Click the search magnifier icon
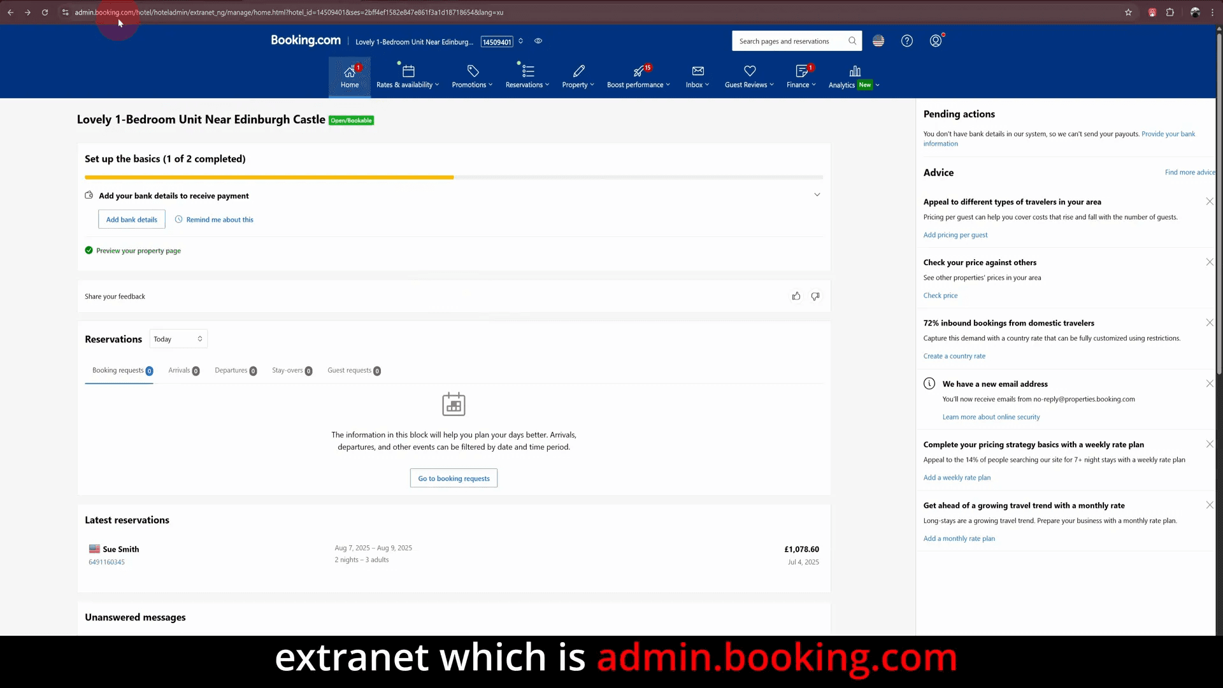The image size is (1223, 688). [852, 41]
